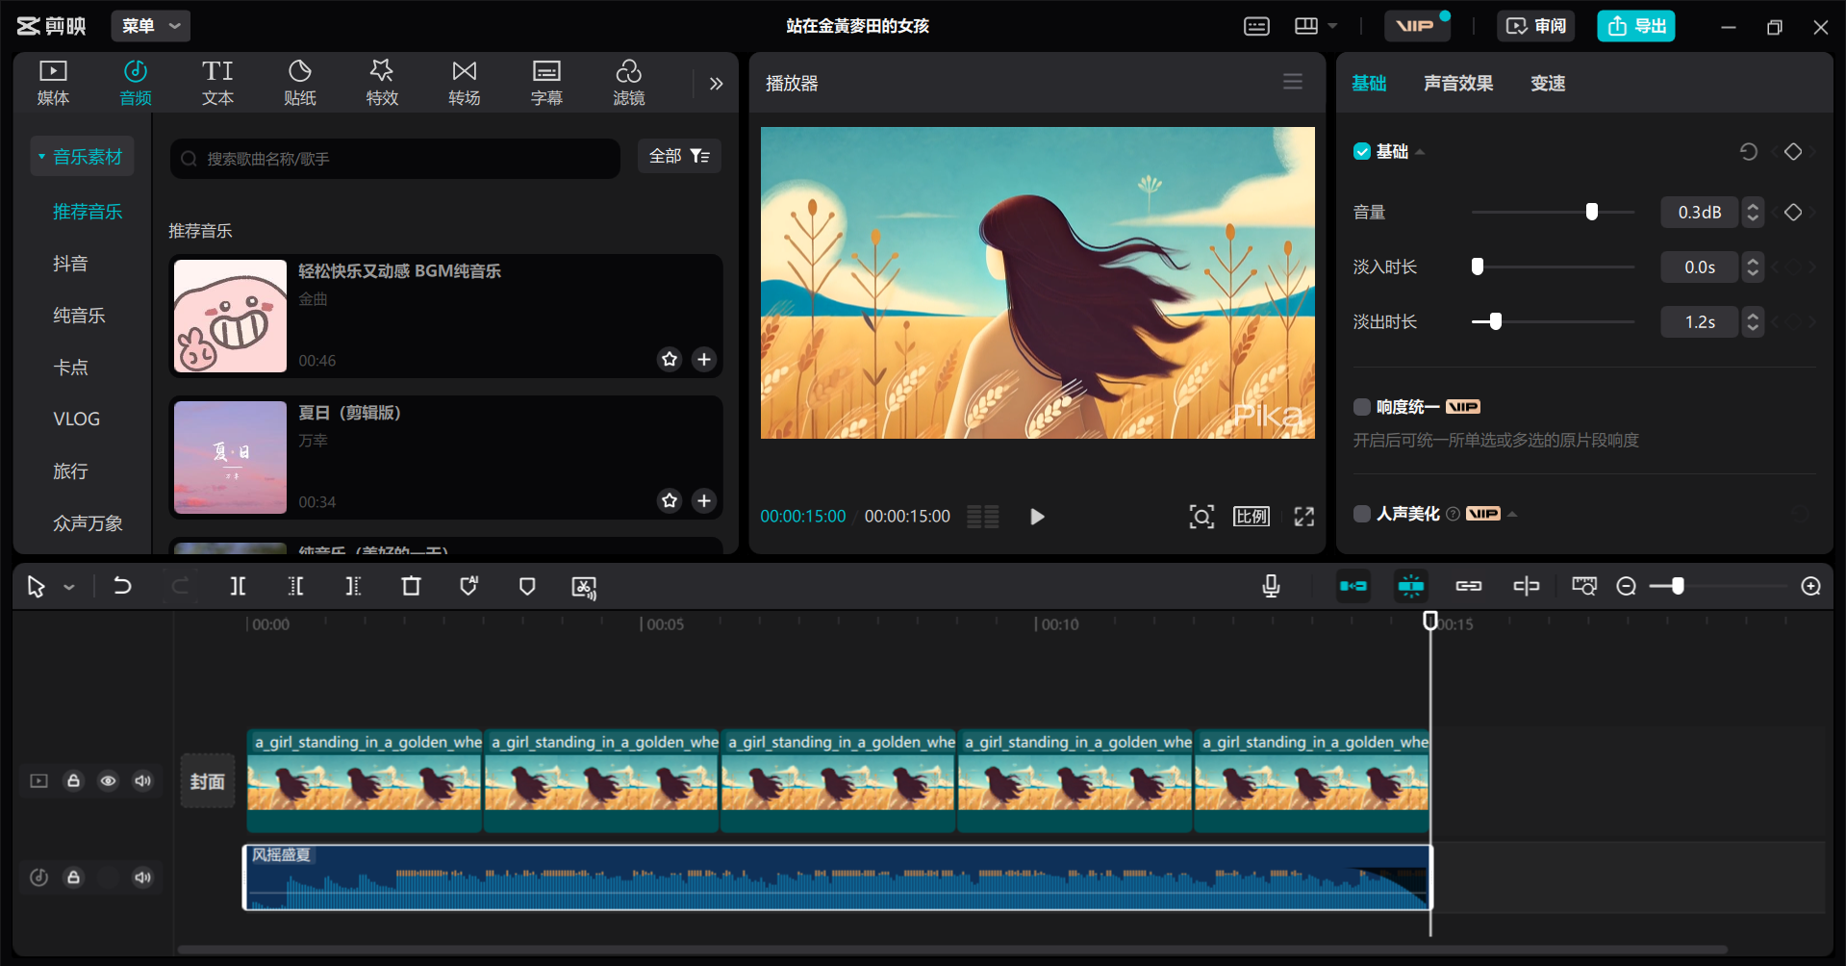Click the undo arrow in timeline toolbar
Screen dimensions: 1846x966
tap(122, 586)
